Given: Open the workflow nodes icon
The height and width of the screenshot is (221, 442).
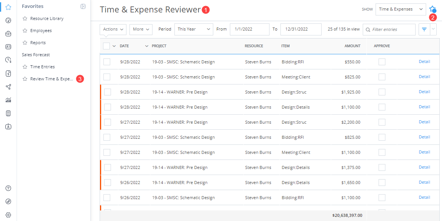Looking at the screenshot, I should (8, 87).
